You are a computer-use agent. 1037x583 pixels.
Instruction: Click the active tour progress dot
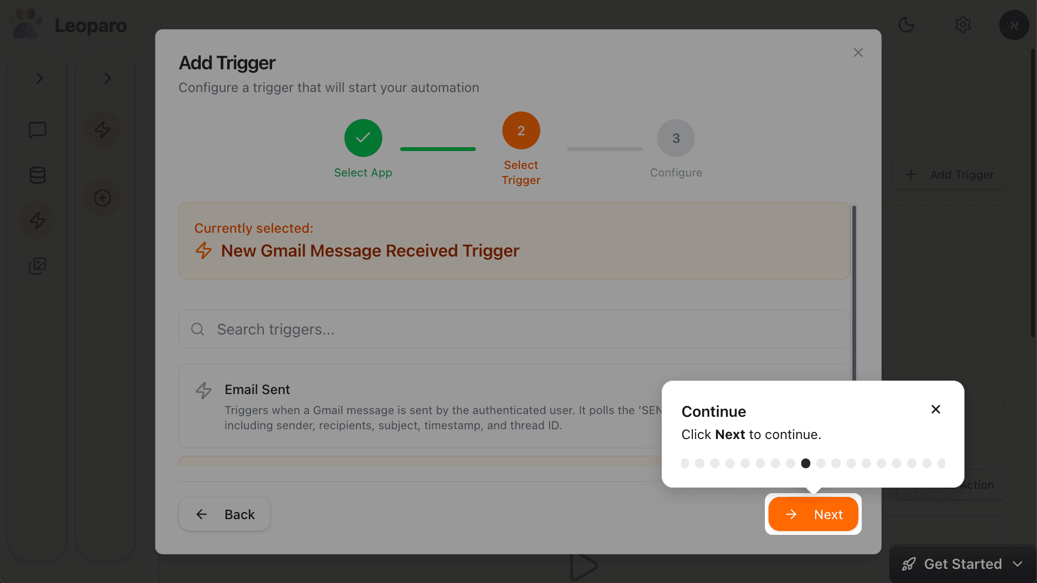[x=805, y=463]
